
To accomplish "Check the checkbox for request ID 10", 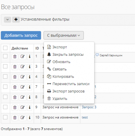I will click(5, 117).
